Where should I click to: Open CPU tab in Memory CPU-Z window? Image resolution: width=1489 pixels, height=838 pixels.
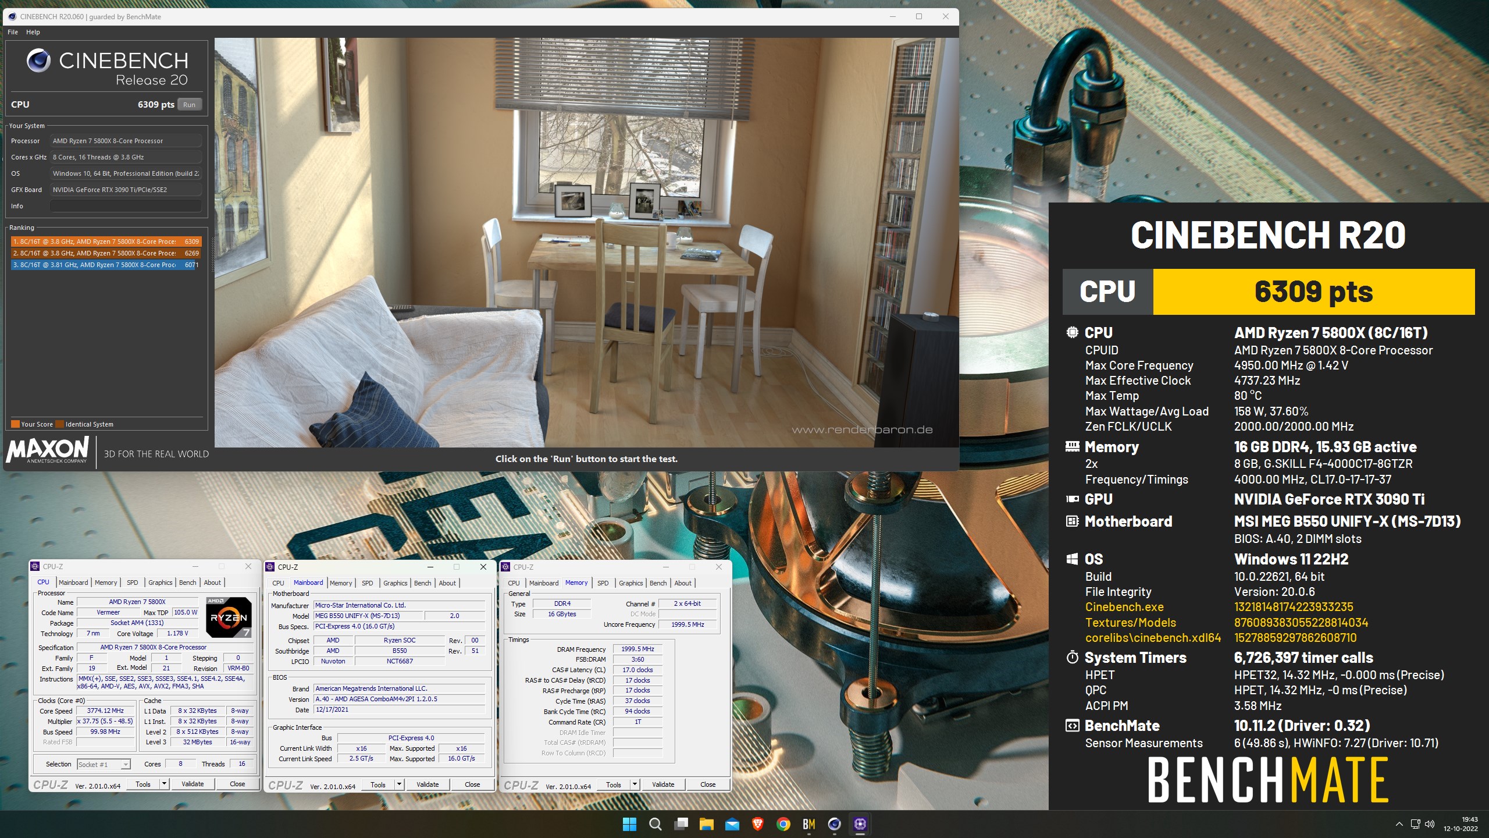(x=514, y=583)
